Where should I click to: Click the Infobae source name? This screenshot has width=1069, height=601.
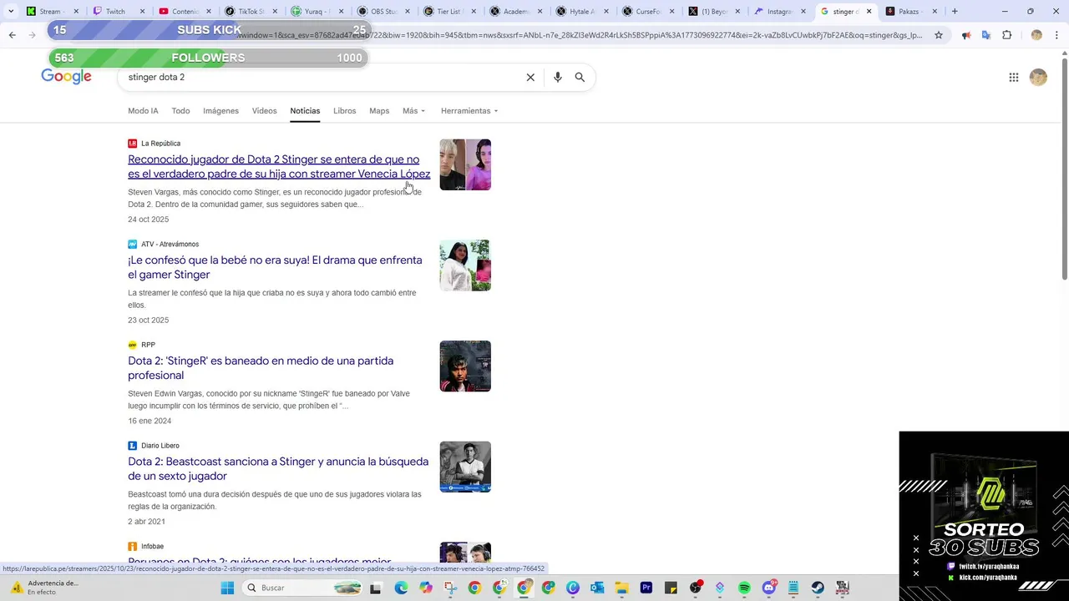coord(152,546)
